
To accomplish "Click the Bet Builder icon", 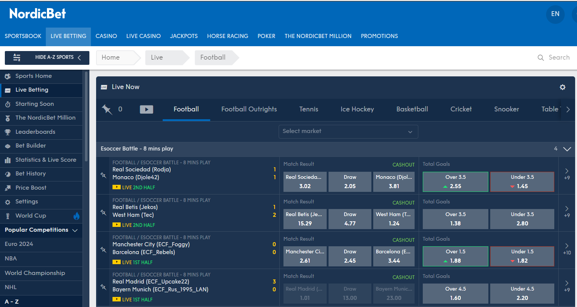I will [x=7, y=146].
